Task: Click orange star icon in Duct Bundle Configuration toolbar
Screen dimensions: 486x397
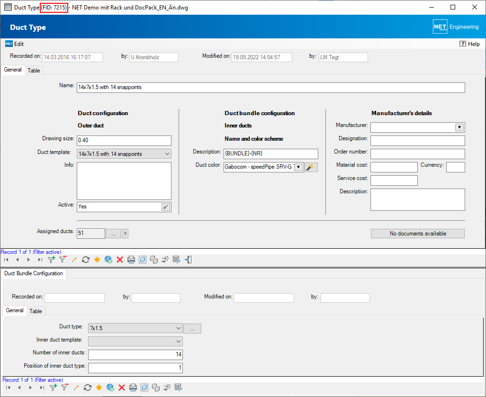Action: point(99,388)
